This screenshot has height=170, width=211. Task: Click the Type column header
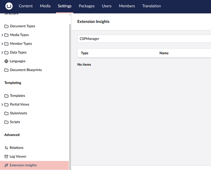tap(85, 53)
